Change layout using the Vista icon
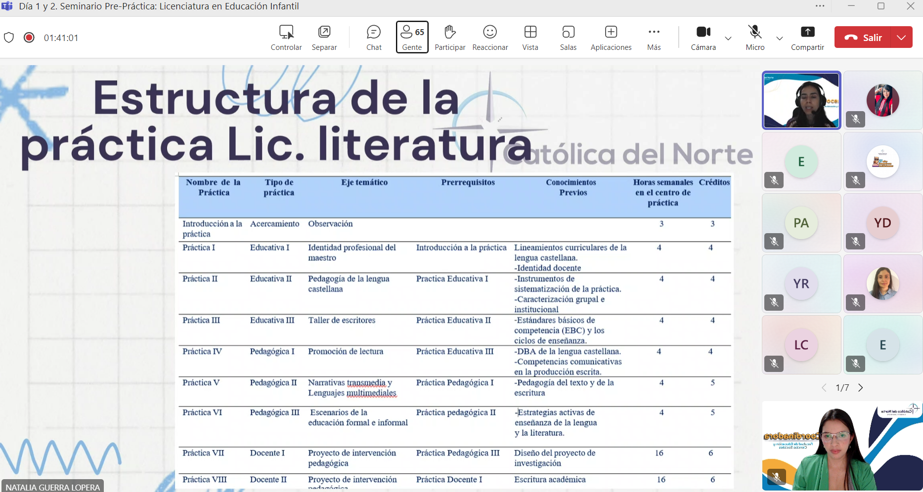This screenshot has width=923, height=492. pyautogui.click(x=530, y=38)
